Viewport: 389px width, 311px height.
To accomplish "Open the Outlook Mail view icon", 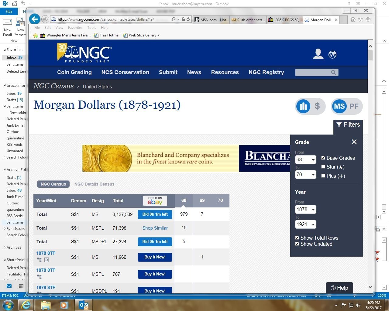I will click(x=9, y=286).
